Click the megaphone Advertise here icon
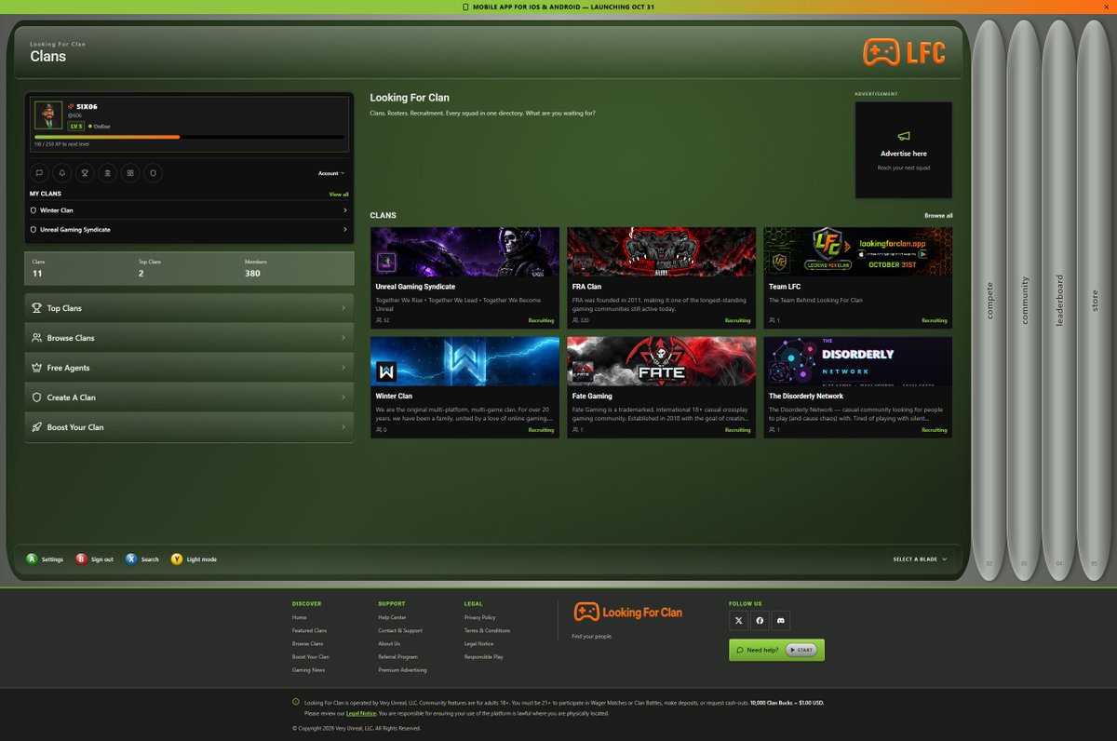Viewport: 1117px width, 741px height. pyautogui.click(x=903, y=136)
